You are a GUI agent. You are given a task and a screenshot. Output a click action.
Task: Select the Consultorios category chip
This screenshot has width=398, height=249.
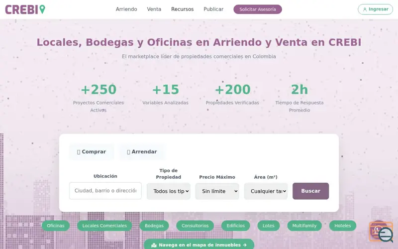tap(195, 226)
